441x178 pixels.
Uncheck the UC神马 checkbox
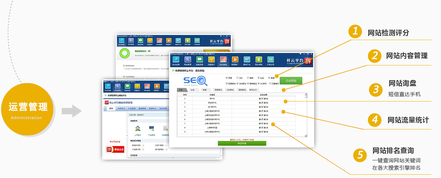coord(259,83)
